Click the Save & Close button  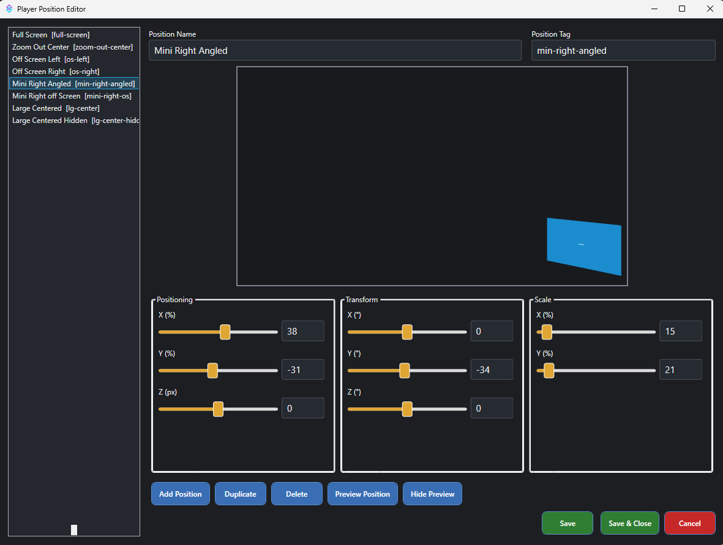tap(630, 524)
